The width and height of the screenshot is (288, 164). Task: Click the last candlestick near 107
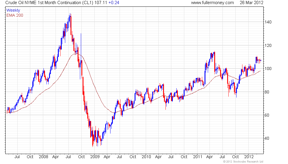click(261, 60)
